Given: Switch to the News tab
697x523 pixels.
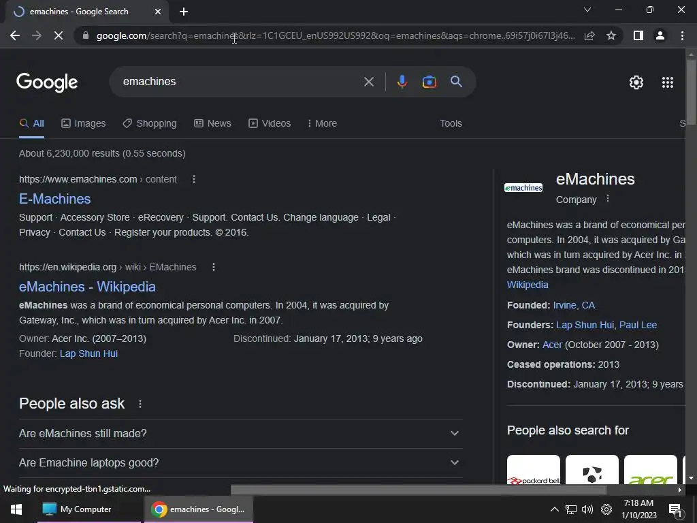Looking at the screenshot, I should 212,124.
